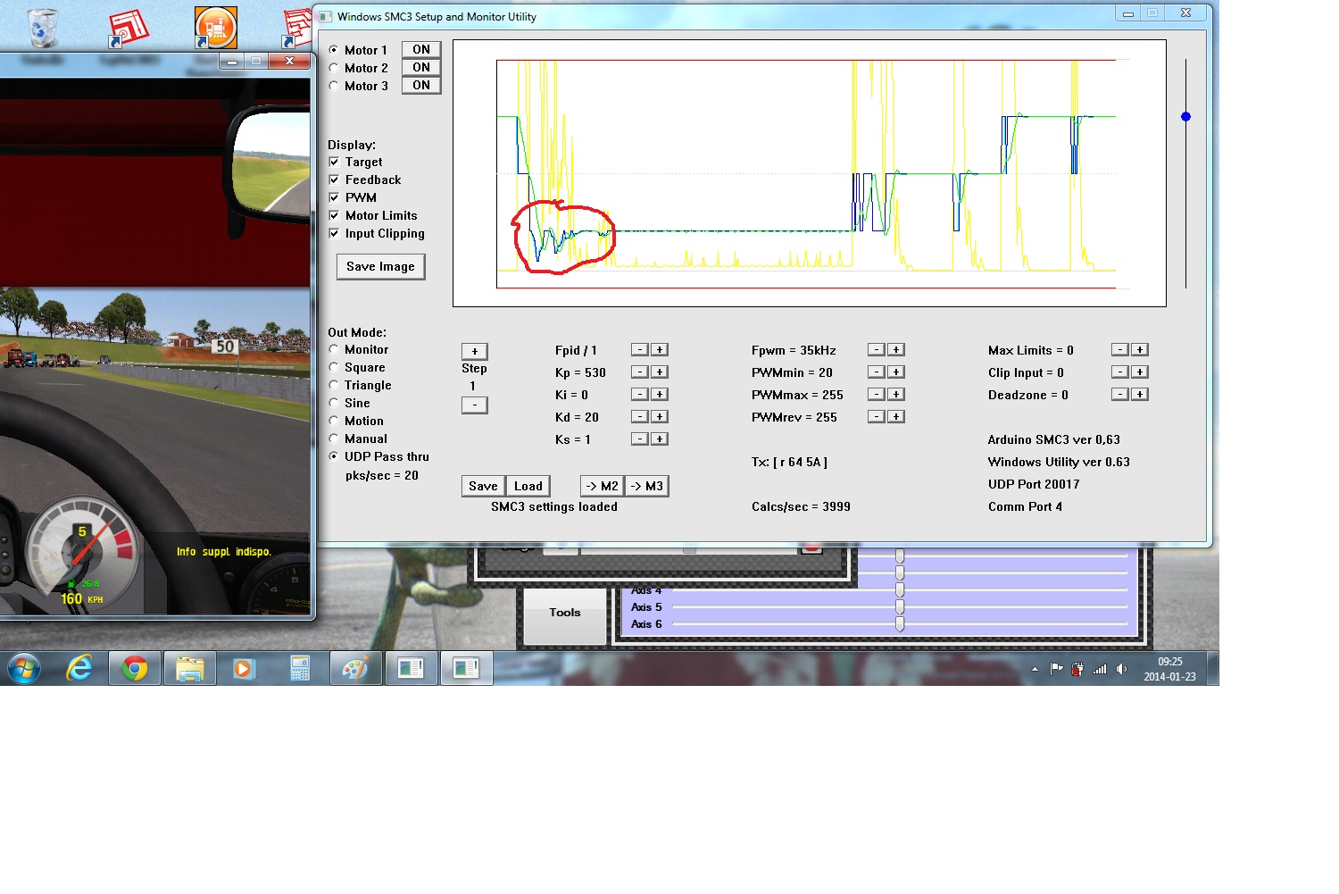
Task: Select Sine out mode
Action: (334, 403)
